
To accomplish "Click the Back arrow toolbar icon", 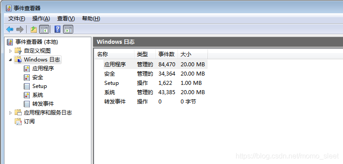I will [10, 29].
